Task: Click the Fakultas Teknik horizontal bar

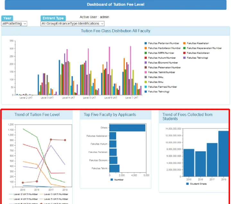Action: [x=114, y=168]
